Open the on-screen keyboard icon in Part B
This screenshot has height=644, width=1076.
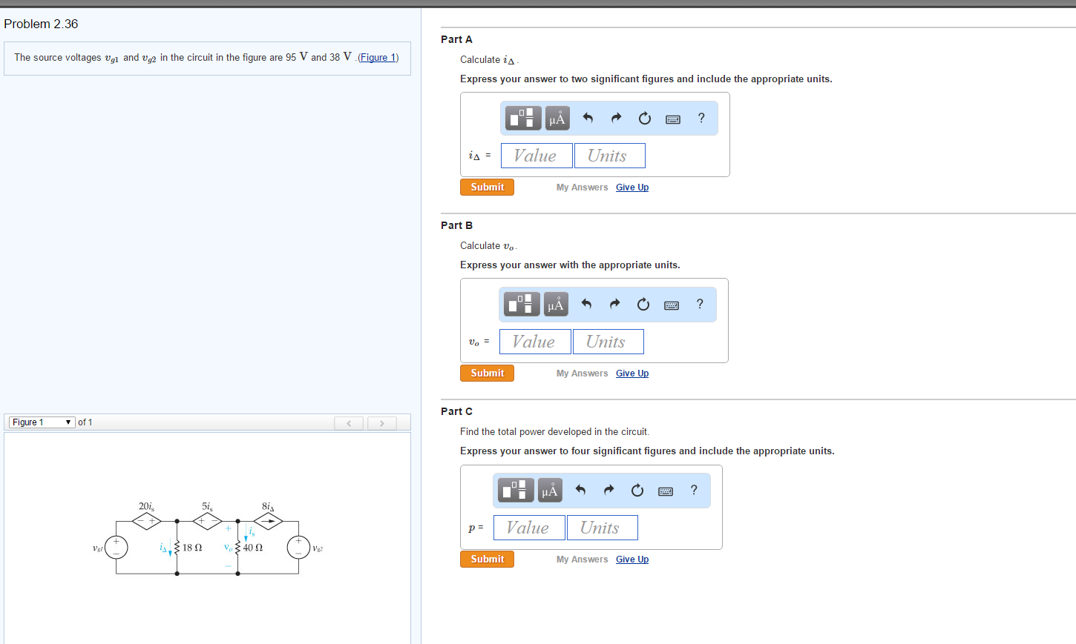pos(671,305)
